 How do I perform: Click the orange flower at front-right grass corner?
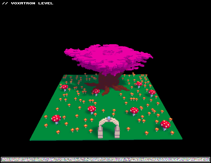click(x=172, y=133)
